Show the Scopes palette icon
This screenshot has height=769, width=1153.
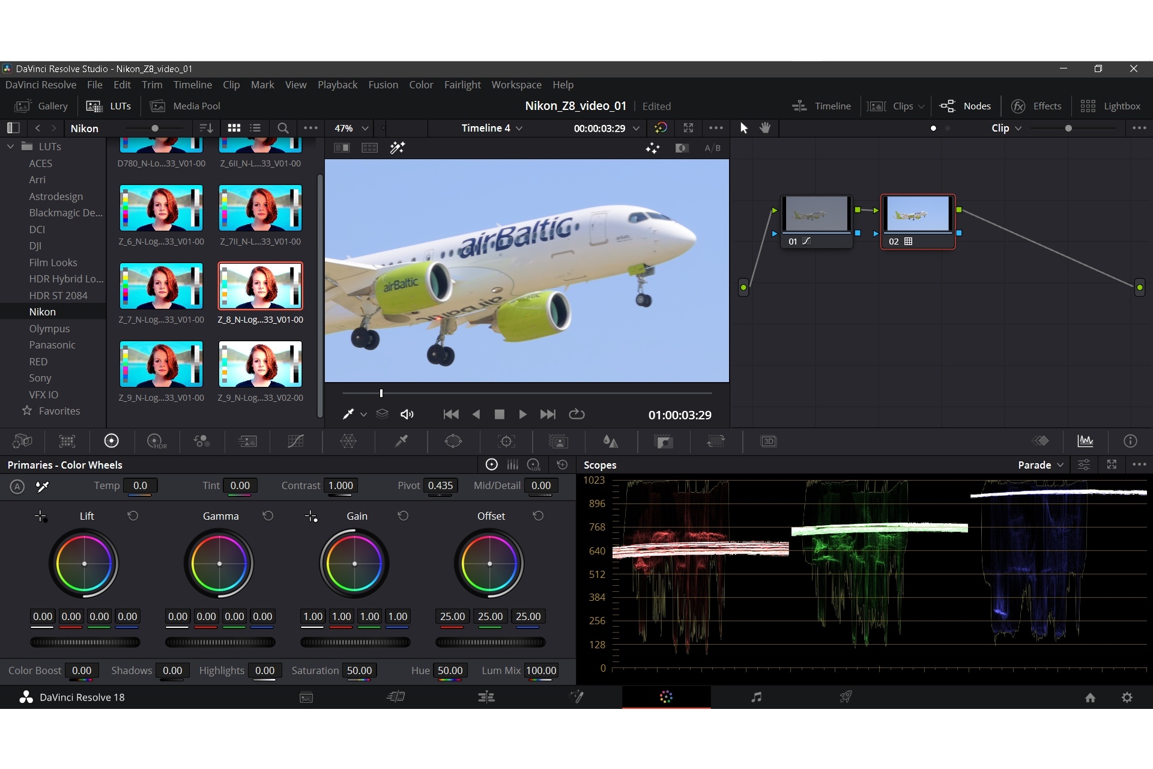1085,442
